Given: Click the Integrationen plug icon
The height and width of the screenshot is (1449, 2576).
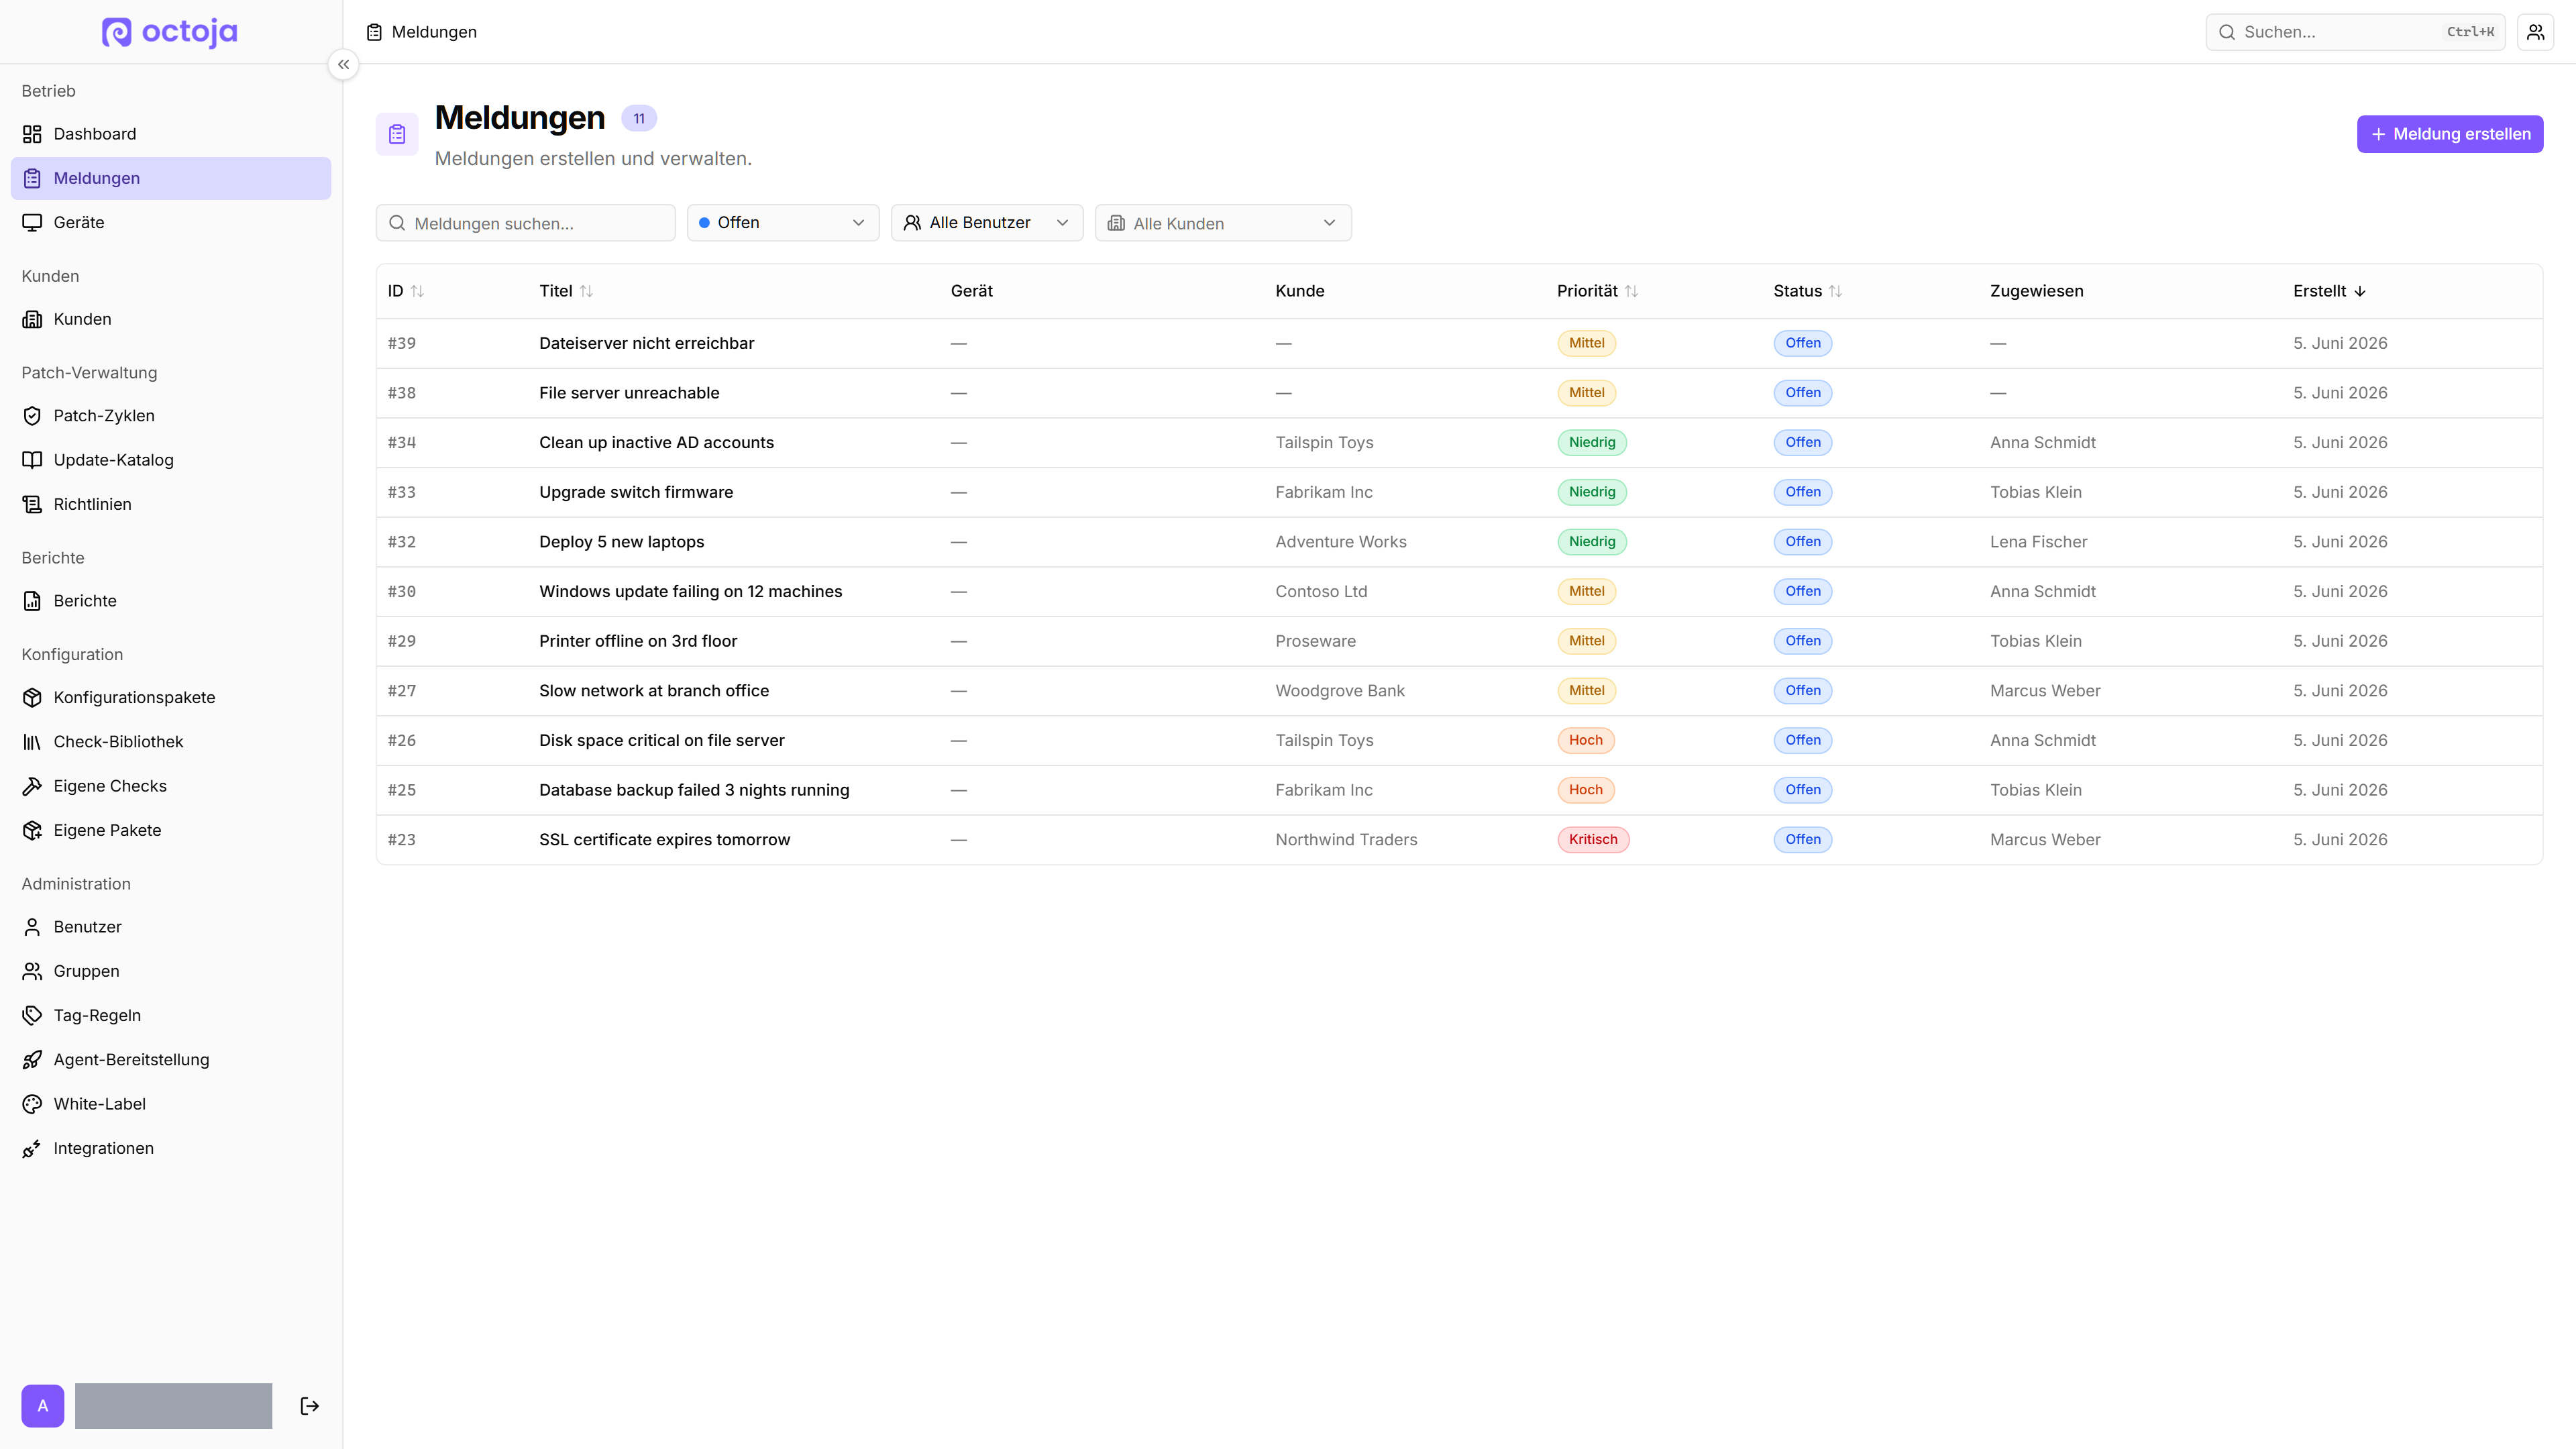Looking at the screenshot, I should 32,1148.
